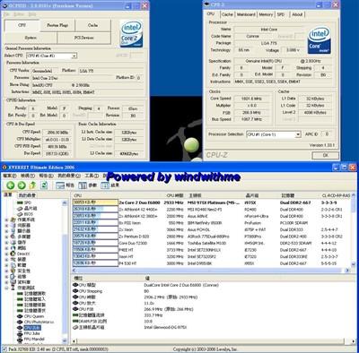359x353 pixels.
Task: Select the 2x Core 2 Duo E6800 result row
Action: click(212, 202)
